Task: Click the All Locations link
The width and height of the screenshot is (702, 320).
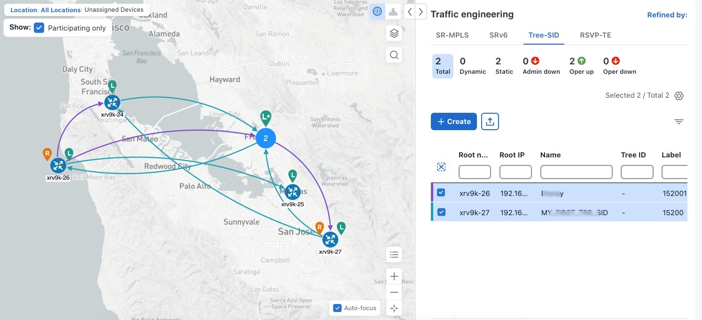Action: coord(61,10)
